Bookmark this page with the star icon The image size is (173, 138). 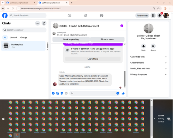(x=158, y=9)
